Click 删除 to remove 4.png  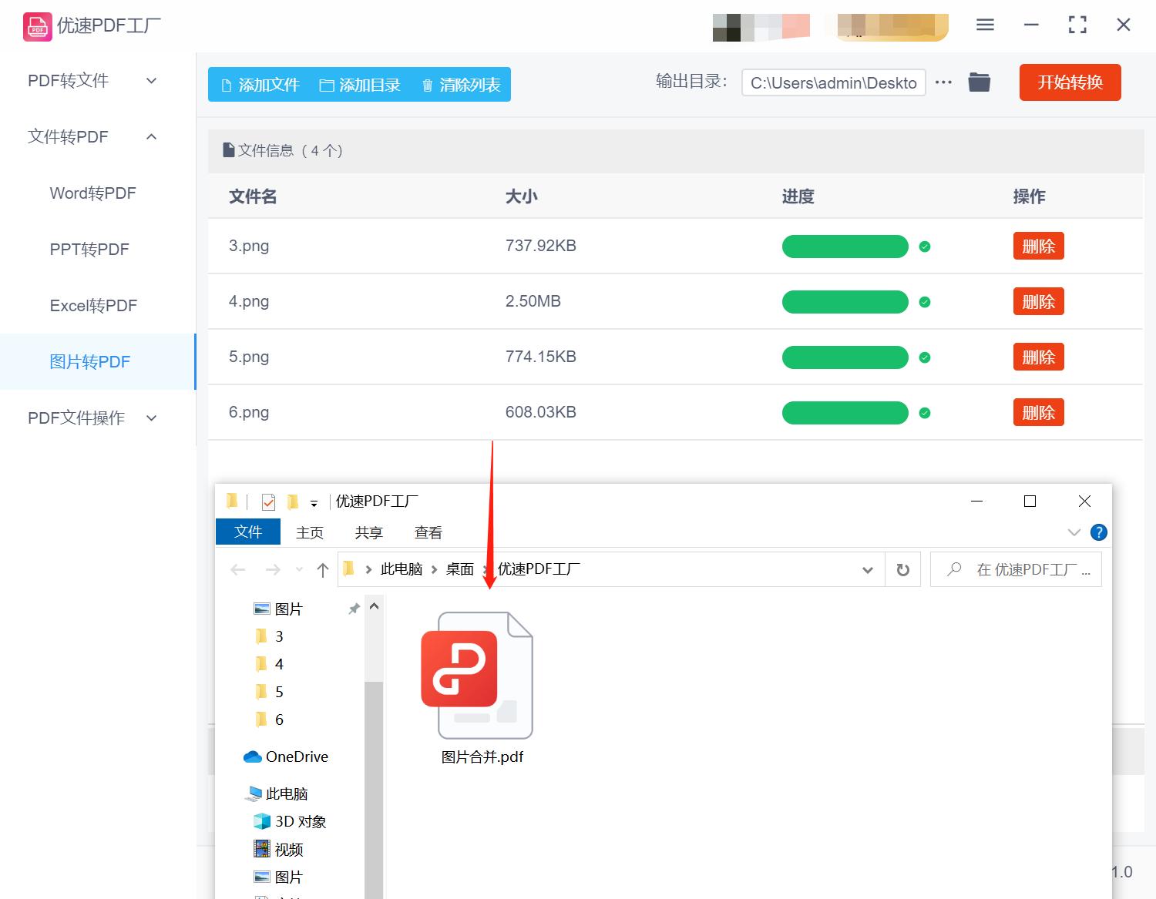tap(1038, 301)
